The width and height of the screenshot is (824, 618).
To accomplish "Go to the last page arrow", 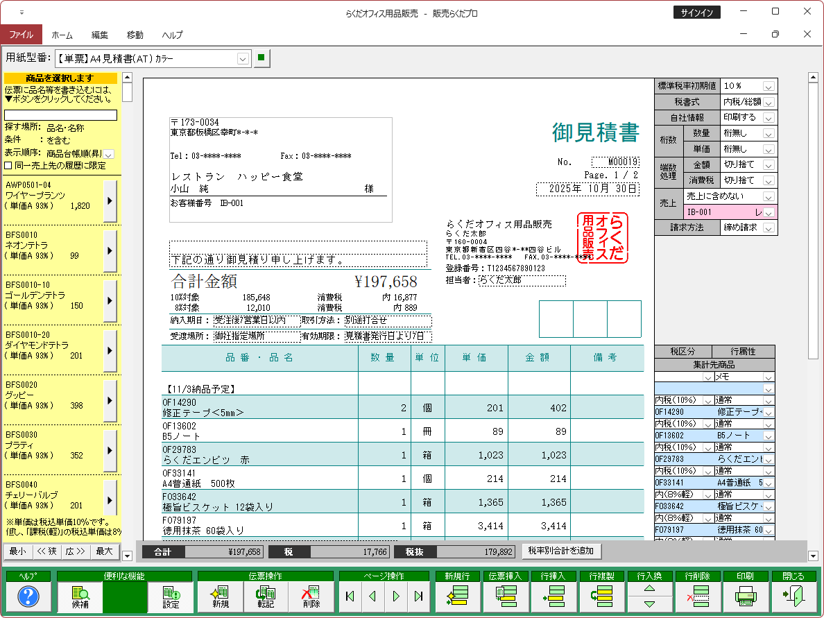I will tap(418, 596).
